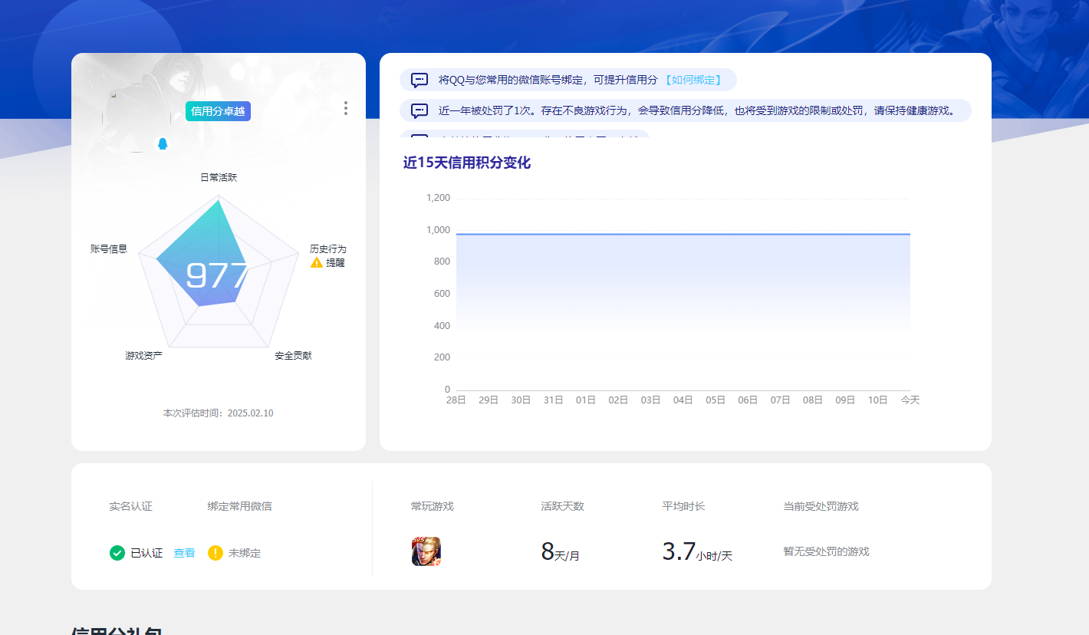Click the 近15天信用积分变化 heading

[x=467, y=163]
